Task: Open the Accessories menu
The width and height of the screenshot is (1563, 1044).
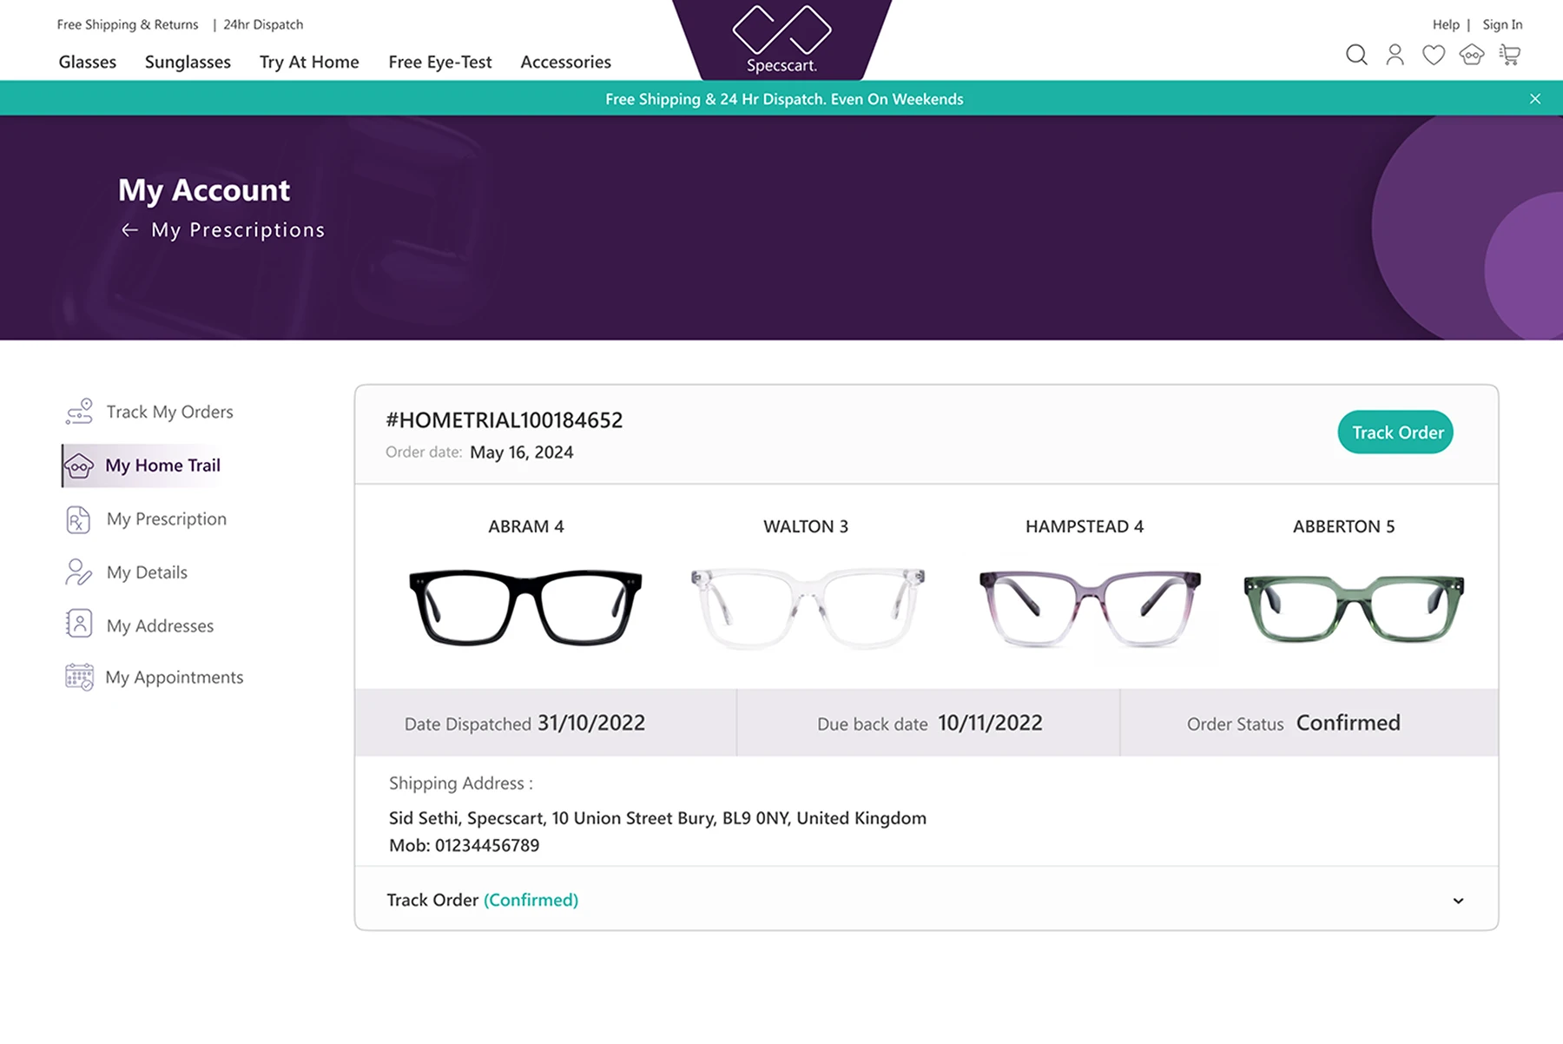Action: pos(565,62)
